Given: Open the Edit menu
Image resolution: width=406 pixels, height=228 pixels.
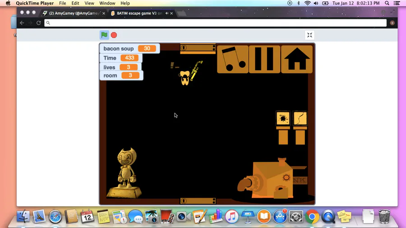Looking at the screenshot, I should coord(75,3).
